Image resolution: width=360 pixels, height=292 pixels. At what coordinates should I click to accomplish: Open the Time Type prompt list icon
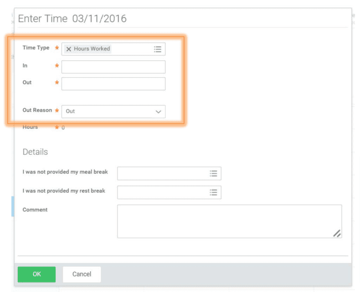point(158,49)
